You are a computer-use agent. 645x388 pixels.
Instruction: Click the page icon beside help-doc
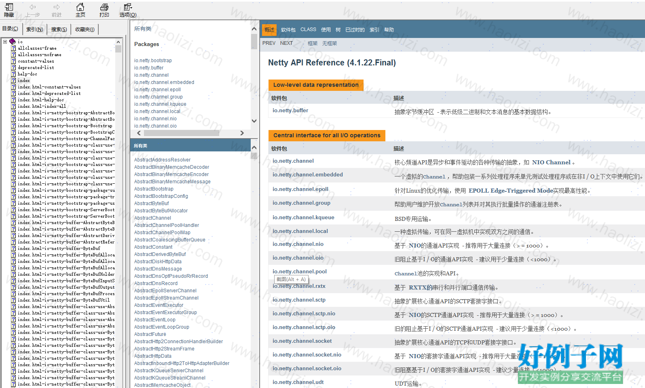pyautogui.click(x=13, y=74)
